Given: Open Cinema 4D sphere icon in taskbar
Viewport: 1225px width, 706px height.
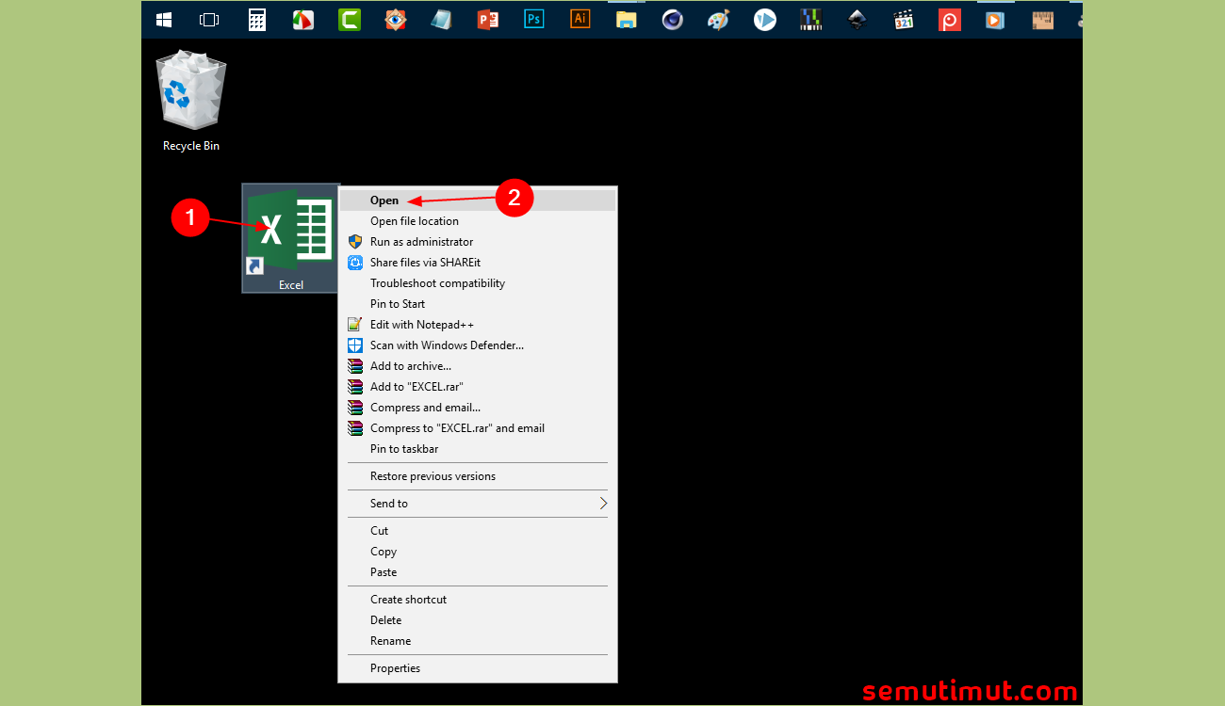Looking at the screenshot, I should (x=672, y=19).
